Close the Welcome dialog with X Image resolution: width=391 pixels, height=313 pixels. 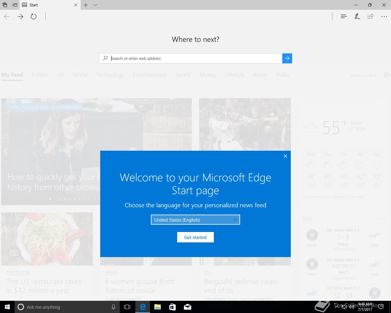tap(285, 156)
